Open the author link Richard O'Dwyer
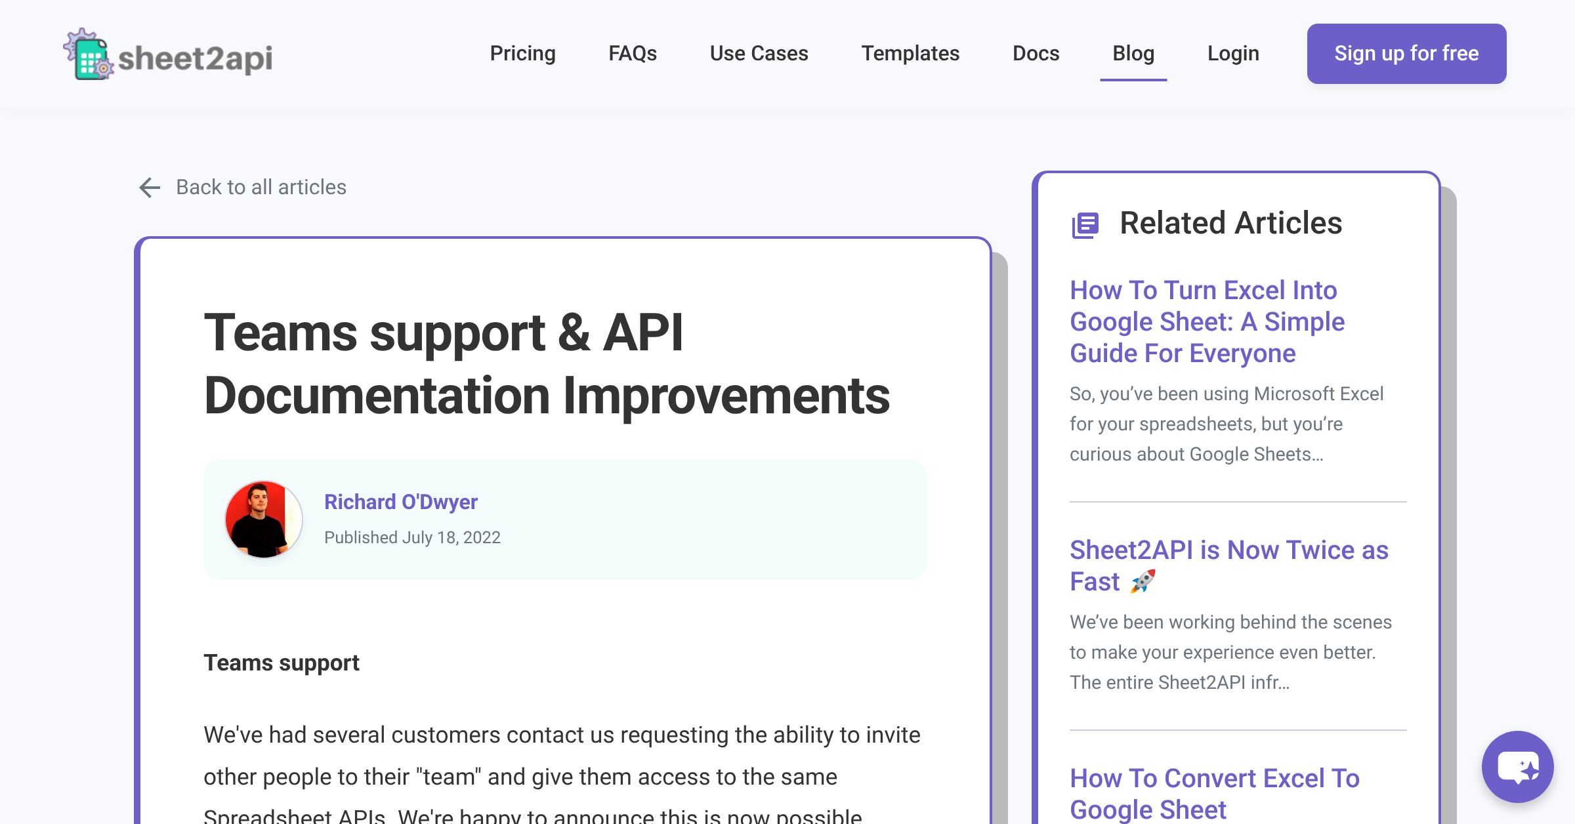Viewport: 1575px width, 824px height. click(402, 502)
